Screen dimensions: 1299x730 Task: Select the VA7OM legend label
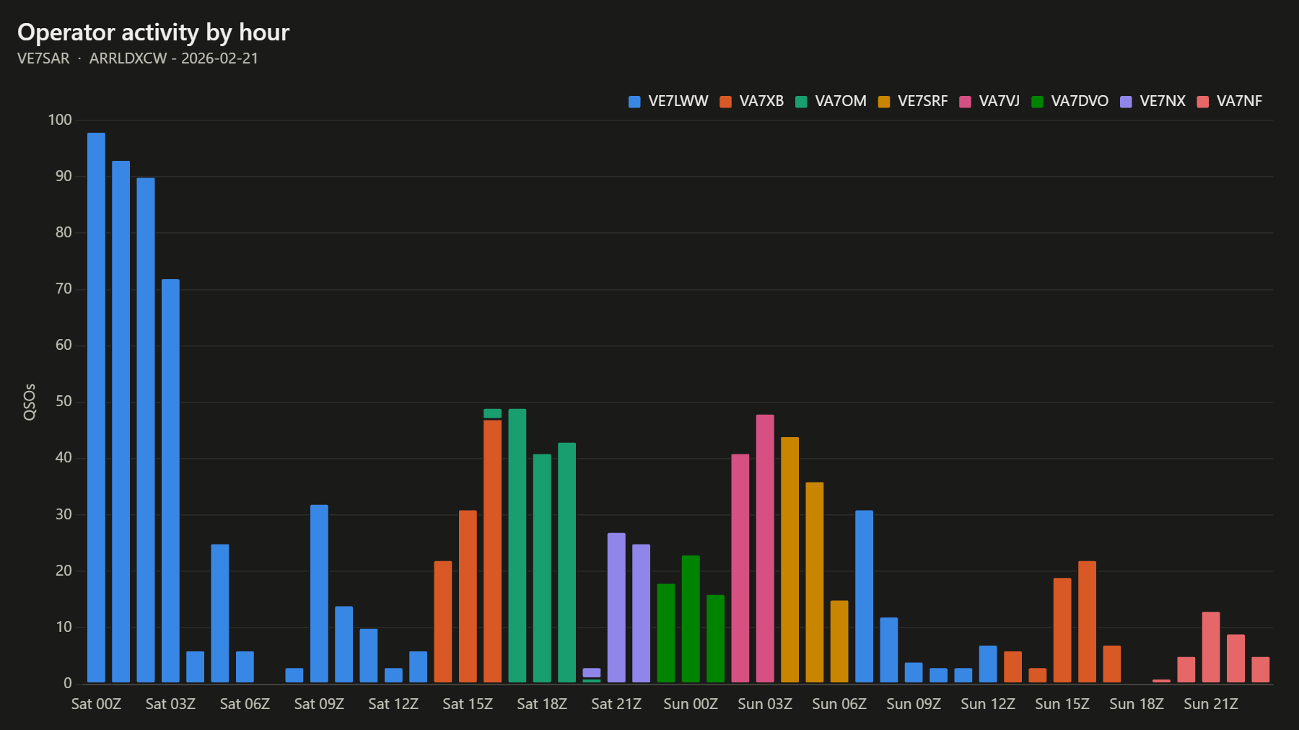(841, 102)
